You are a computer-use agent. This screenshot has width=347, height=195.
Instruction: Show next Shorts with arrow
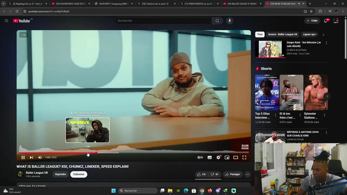[327, 96]
